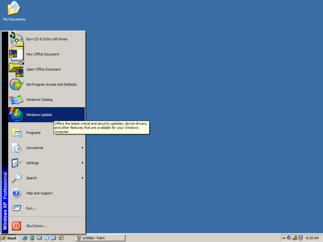Screen dimensions: 323x242
Task: Click the blue shield antivirus tray icon
Action: coord(301,238)
